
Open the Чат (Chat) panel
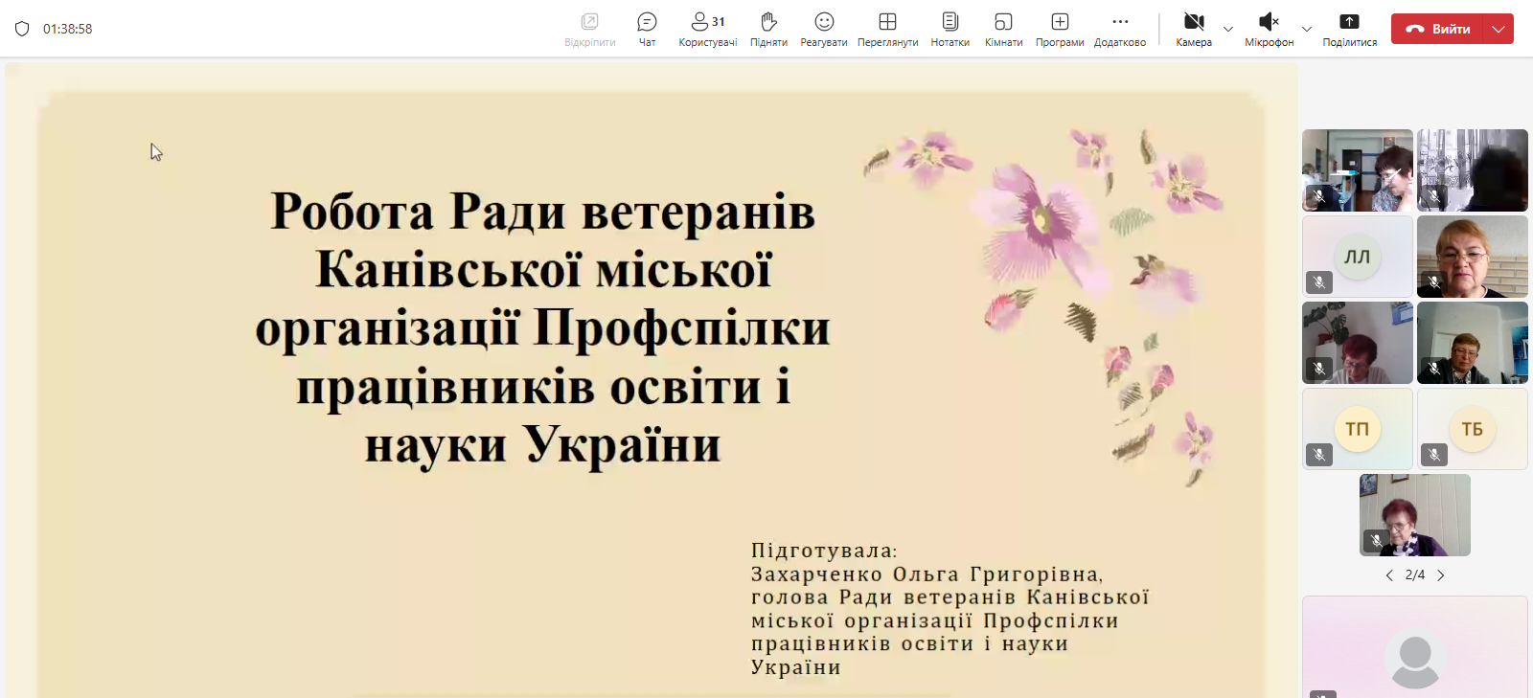(647, 29)
